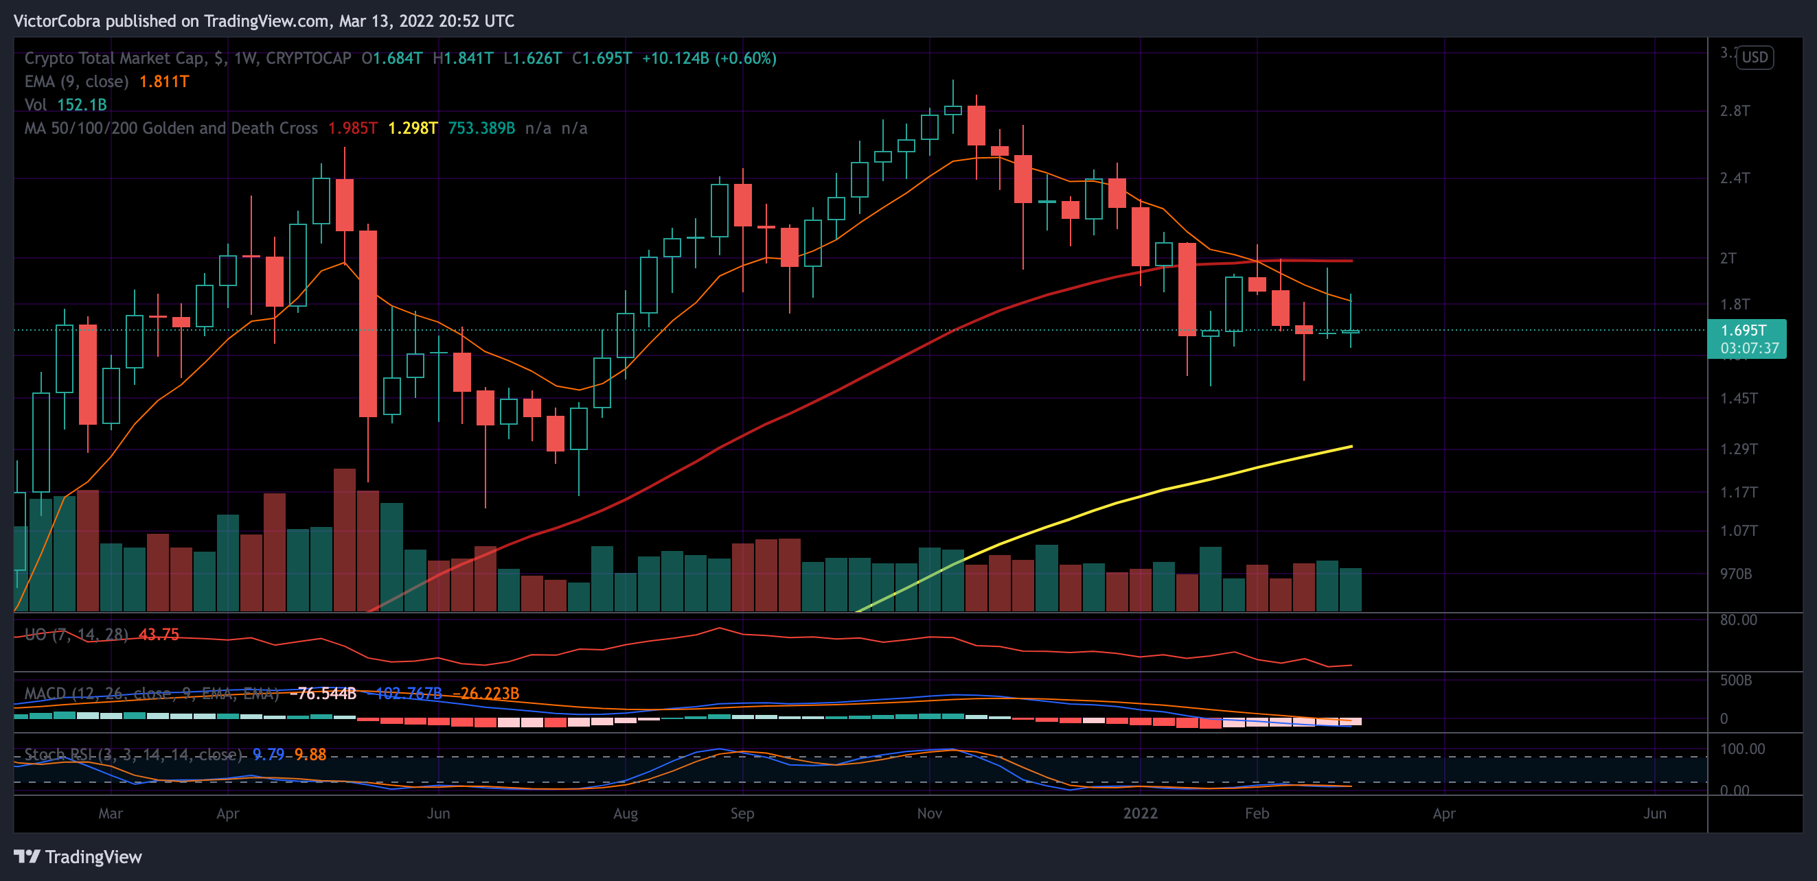Screen dimensions: 1817x881
Task: Select the MACD indicator label
Action: click(x=152, y=694)
